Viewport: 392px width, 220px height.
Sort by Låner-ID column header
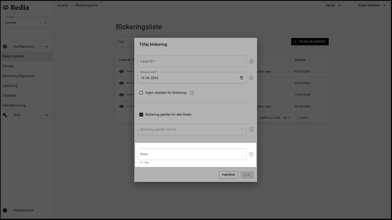125,60
